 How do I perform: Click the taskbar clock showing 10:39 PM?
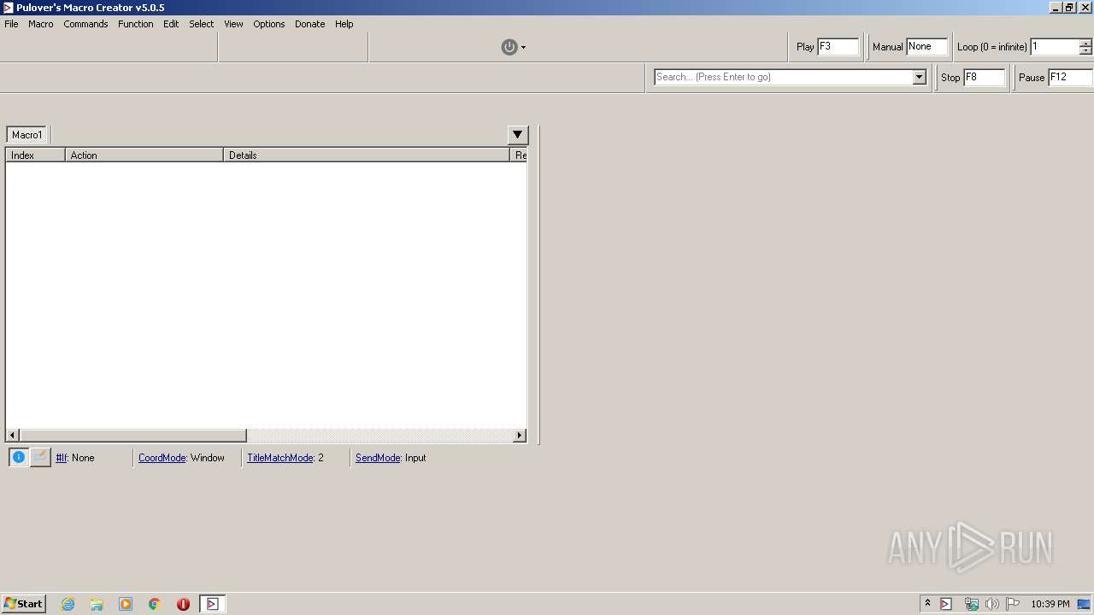pyautogui.click(x=1050, y=604)
